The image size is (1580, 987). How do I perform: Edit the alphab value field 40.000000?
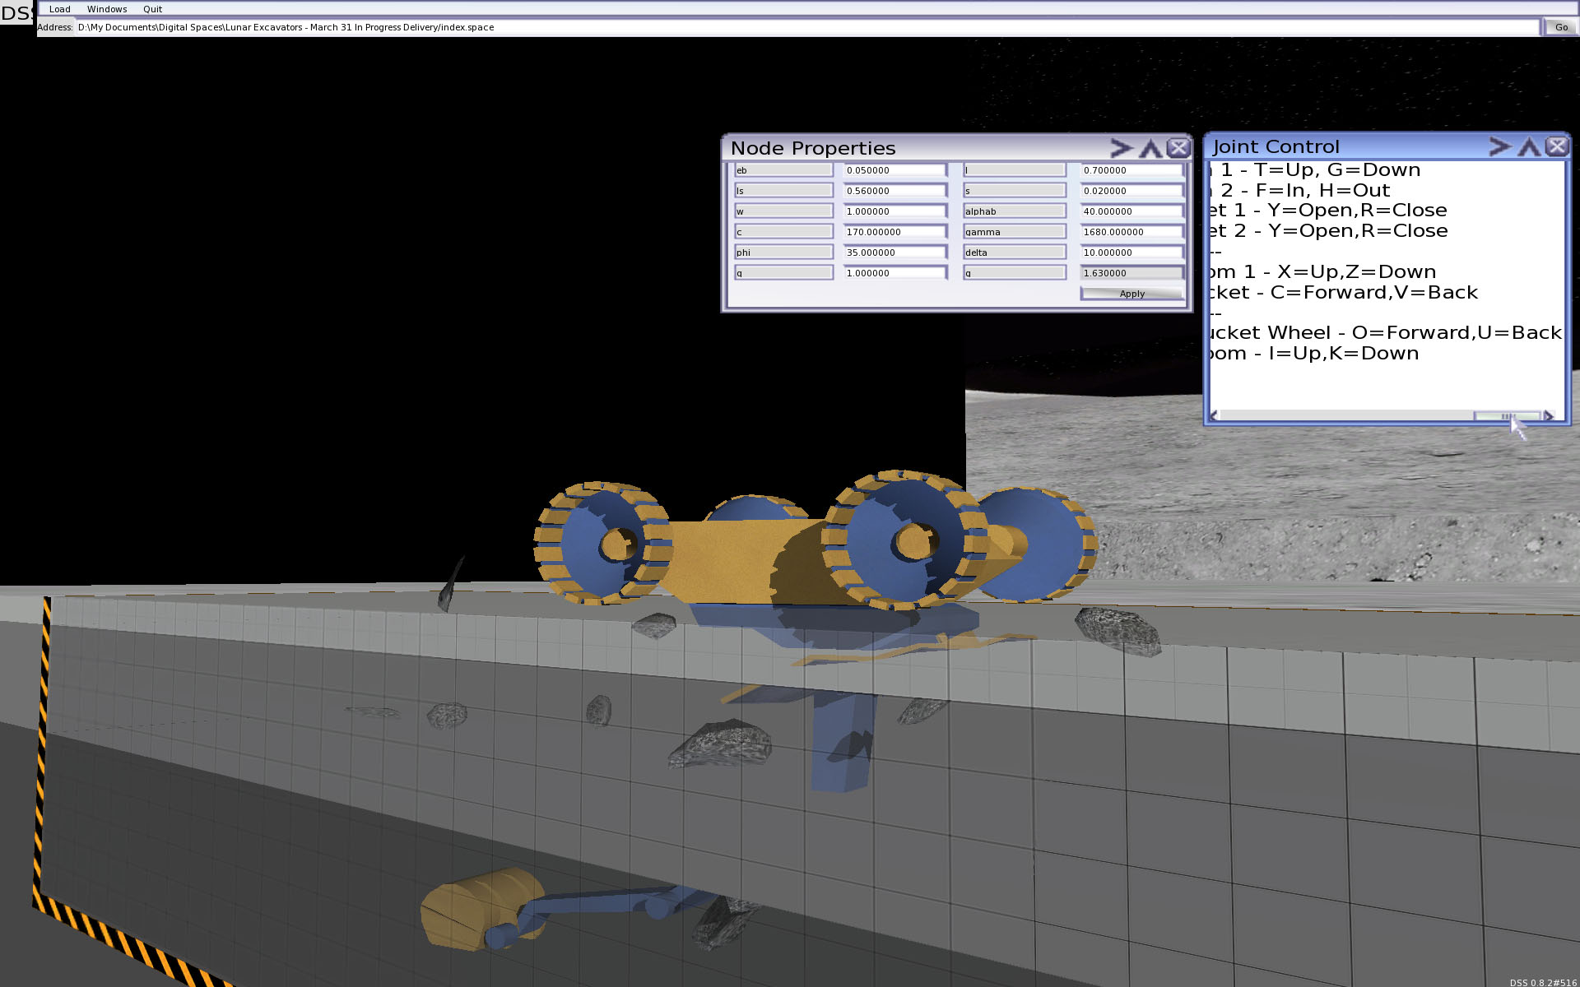pos(1132,211)
